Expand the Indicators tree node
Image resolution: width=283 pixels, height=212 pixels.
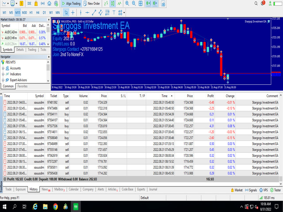click(3, 74)
